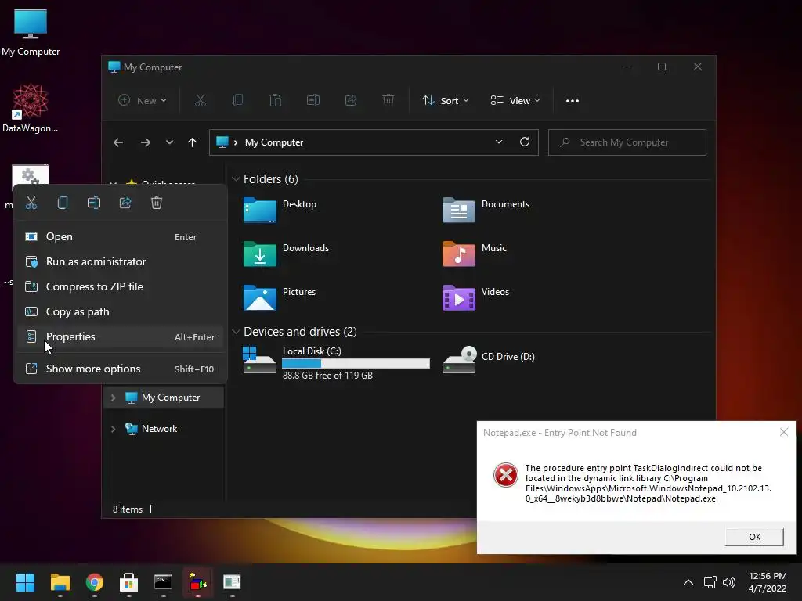802x601 pixels.
Task: Select the Downloads folder
Action: click(x=287, y=254)
